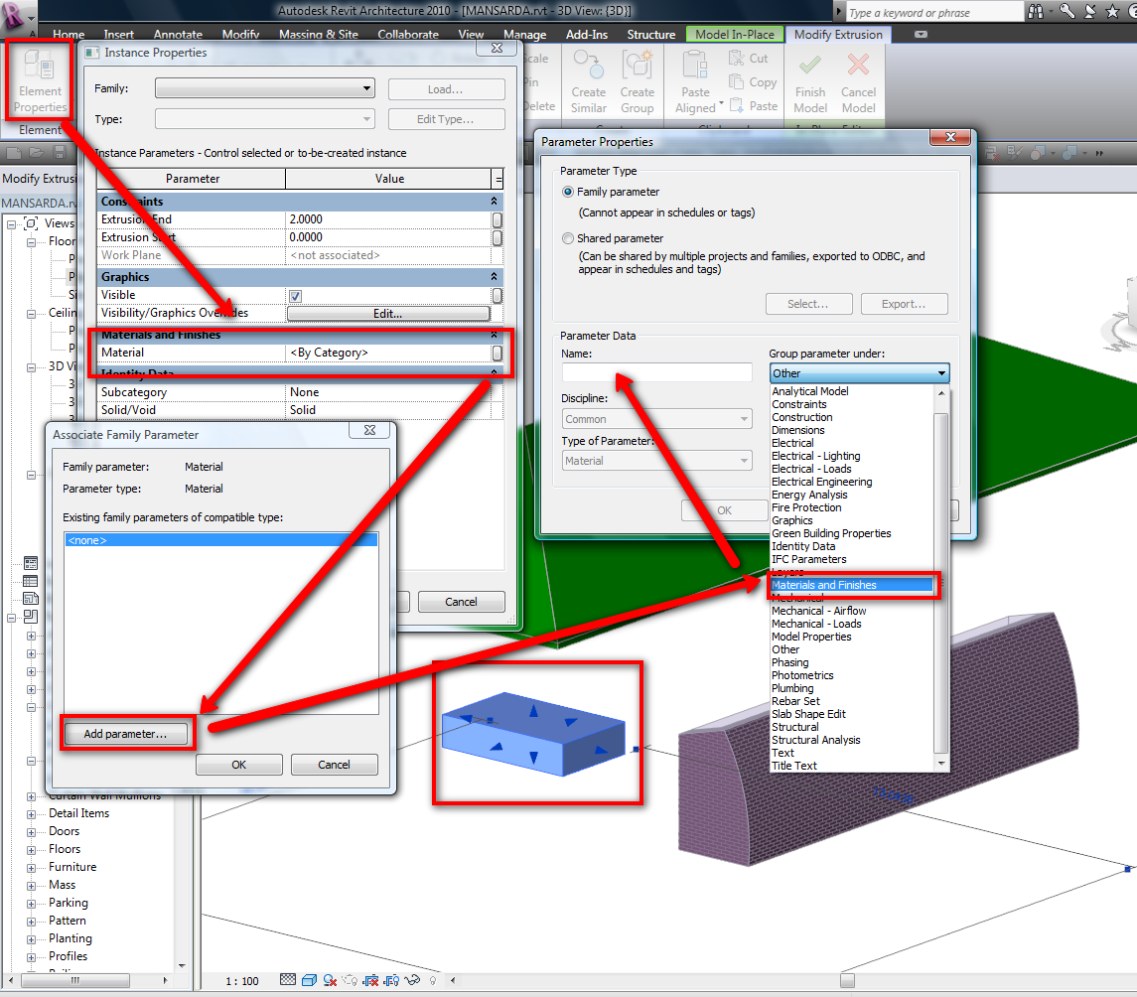Select Identity Data in dropdown list
The image size is (1137, 997).
pyautogui.click(x=802, y=547)
